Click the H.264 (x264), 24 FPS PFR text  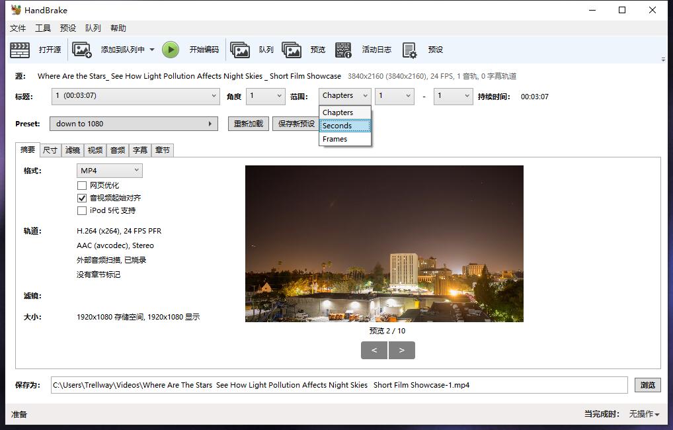(119, 231)
